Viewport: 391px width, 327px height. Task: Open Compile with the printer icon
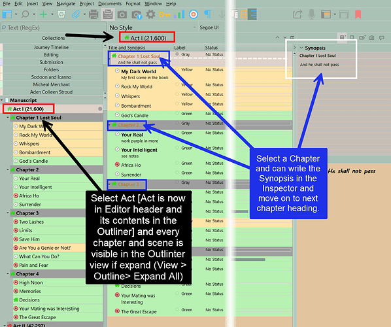coord(93,14)
